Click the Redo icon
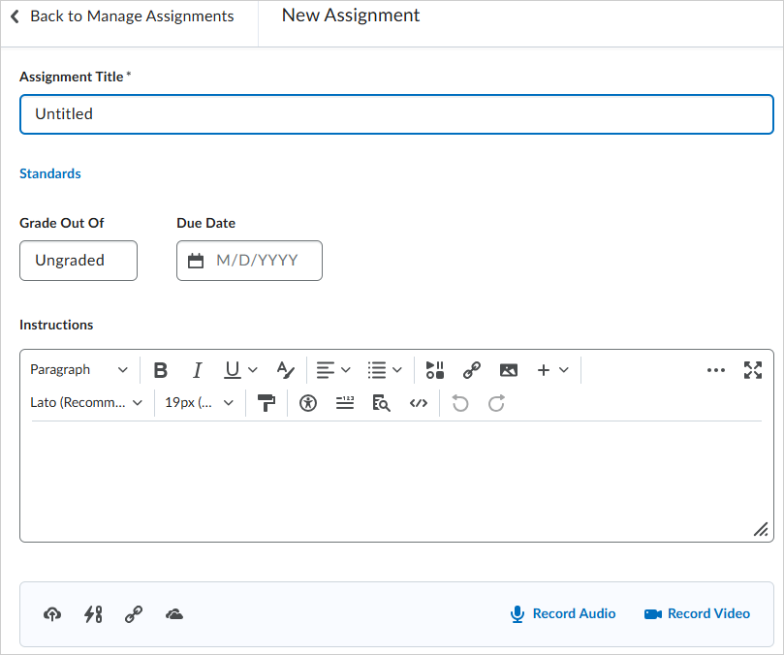The width and height of the screenshot is (784, 655). [x=496, y=403]
